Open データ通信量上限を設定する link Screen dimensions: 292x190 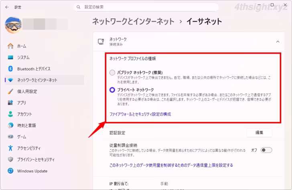171,165
